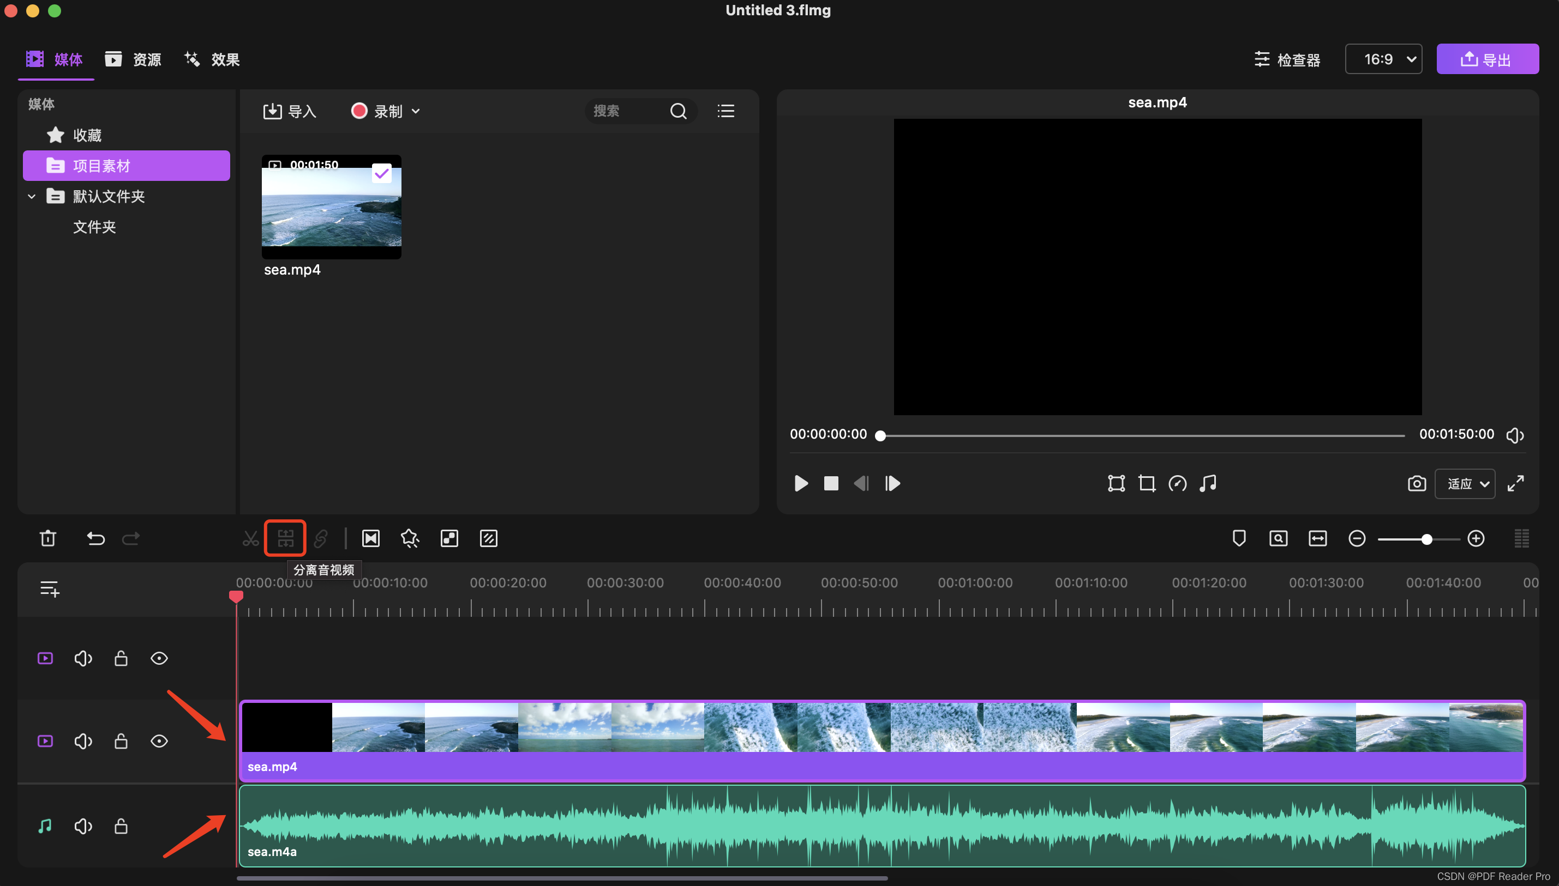Play the preview video

coord(801,484)
